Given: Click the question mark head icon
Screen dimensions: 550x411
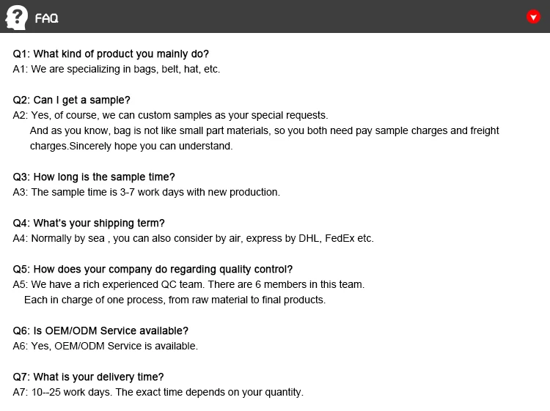Looking at the screenshot, I should pos(16,16).
